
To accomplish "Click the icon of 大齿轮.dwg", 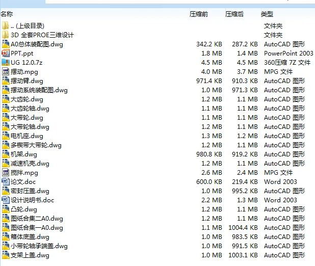I will pos(6,99).
